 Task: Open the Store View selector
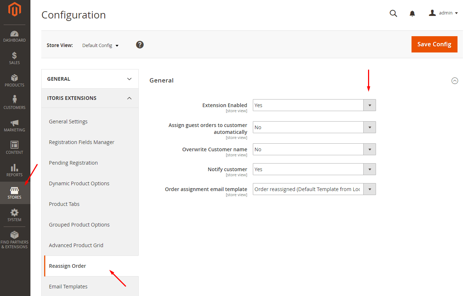pos(100,45)
